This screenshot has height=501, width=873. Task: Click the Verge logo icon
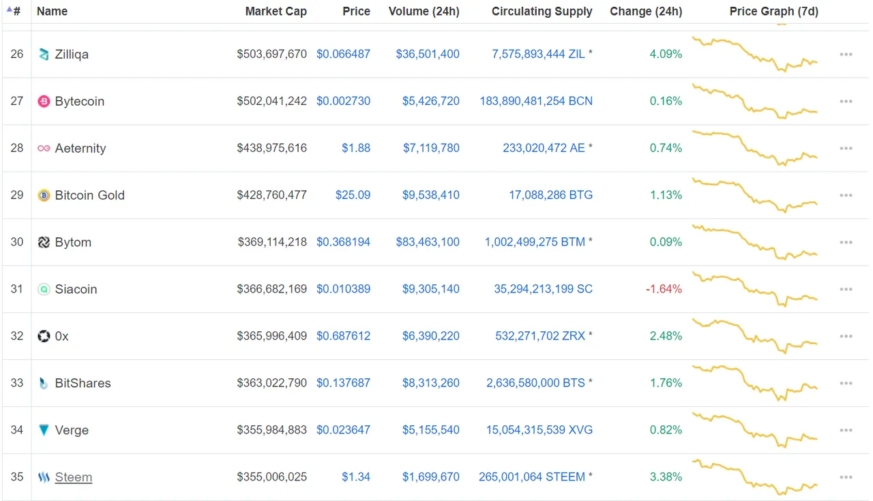click(44, 430)
